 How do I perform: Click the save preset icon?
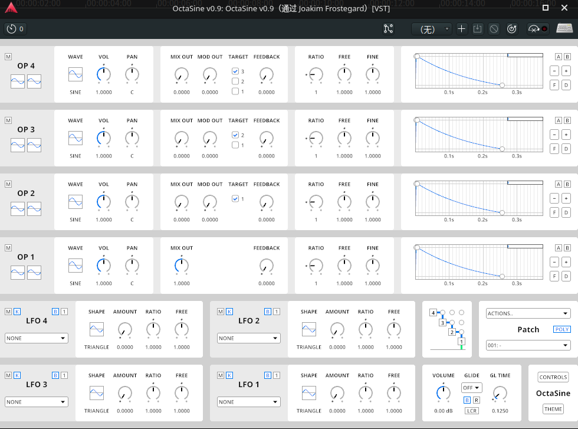(x=477, y=29)
